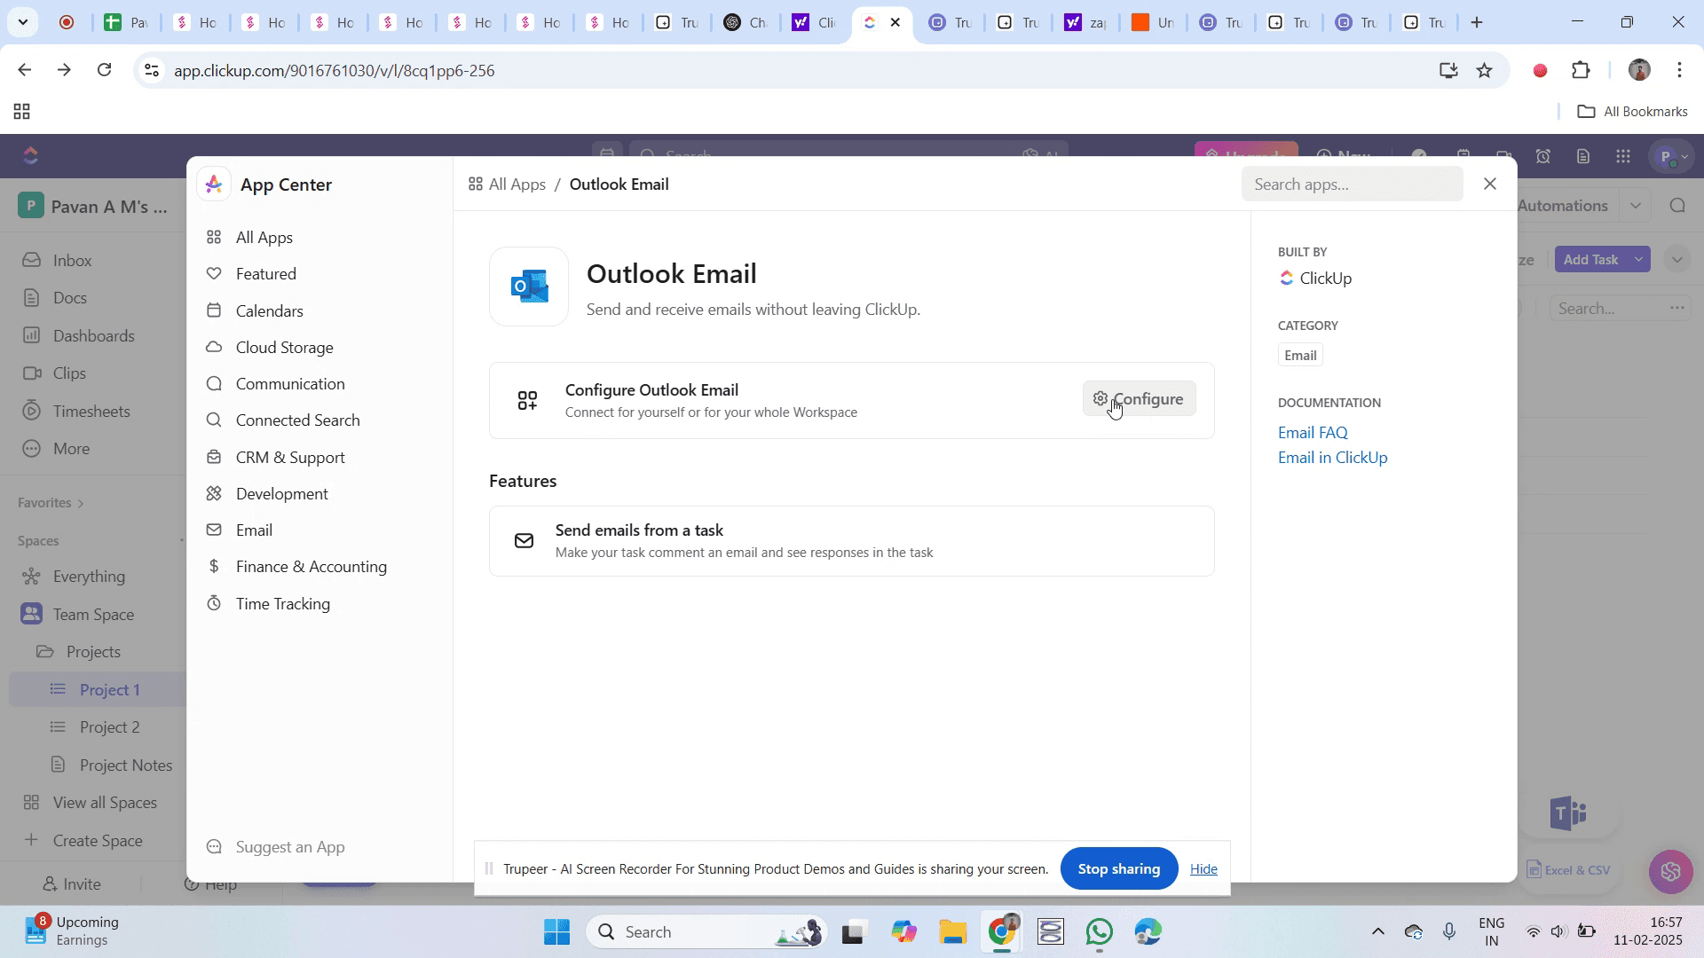
Task: Click the Outlook Email app logo
Action: click(x=529, y=287)
